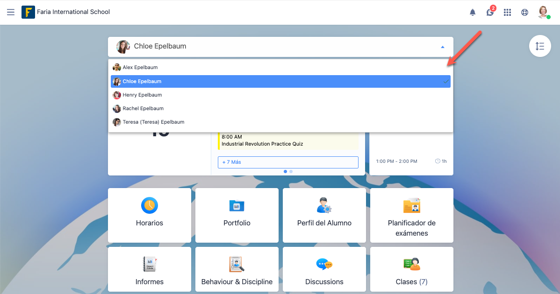Click the Faria International School logo
The image size is (560, 294).
[x=28, y=12]
